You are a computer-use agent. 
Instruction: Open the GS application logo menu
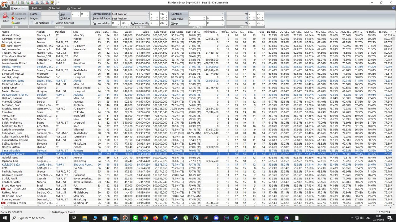point(4,4)
